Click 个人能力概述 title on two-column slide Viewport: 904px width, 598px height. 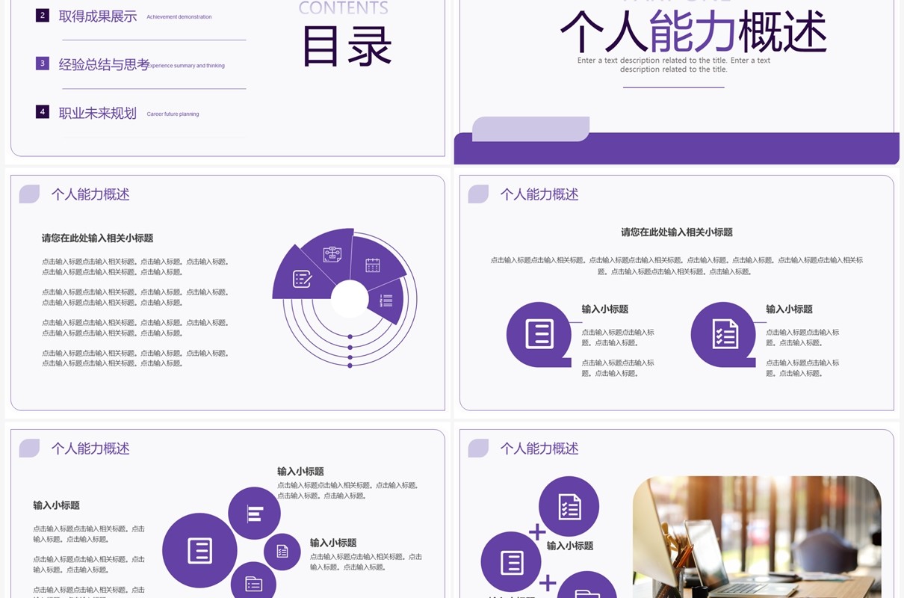539,194
